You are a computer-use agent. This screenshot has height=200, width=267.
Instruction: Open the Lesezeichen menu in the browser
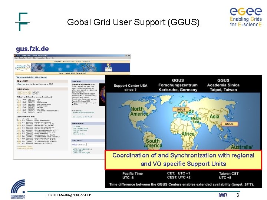(41, 58)
